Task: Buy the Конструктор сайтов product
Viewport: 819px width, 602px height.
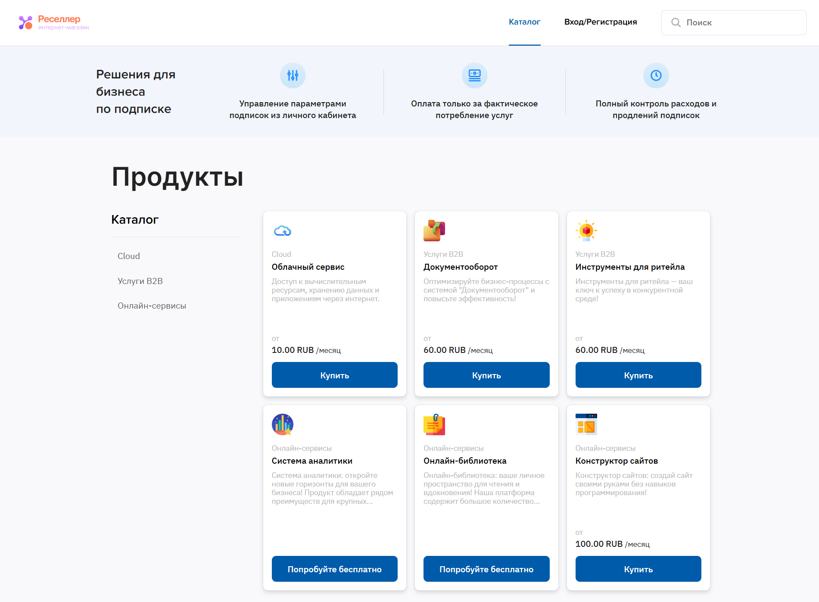Action: (638, 569)
